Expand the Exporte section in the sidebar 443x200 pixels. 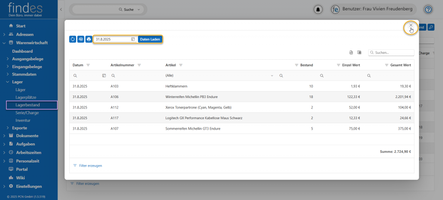[7, 128]
